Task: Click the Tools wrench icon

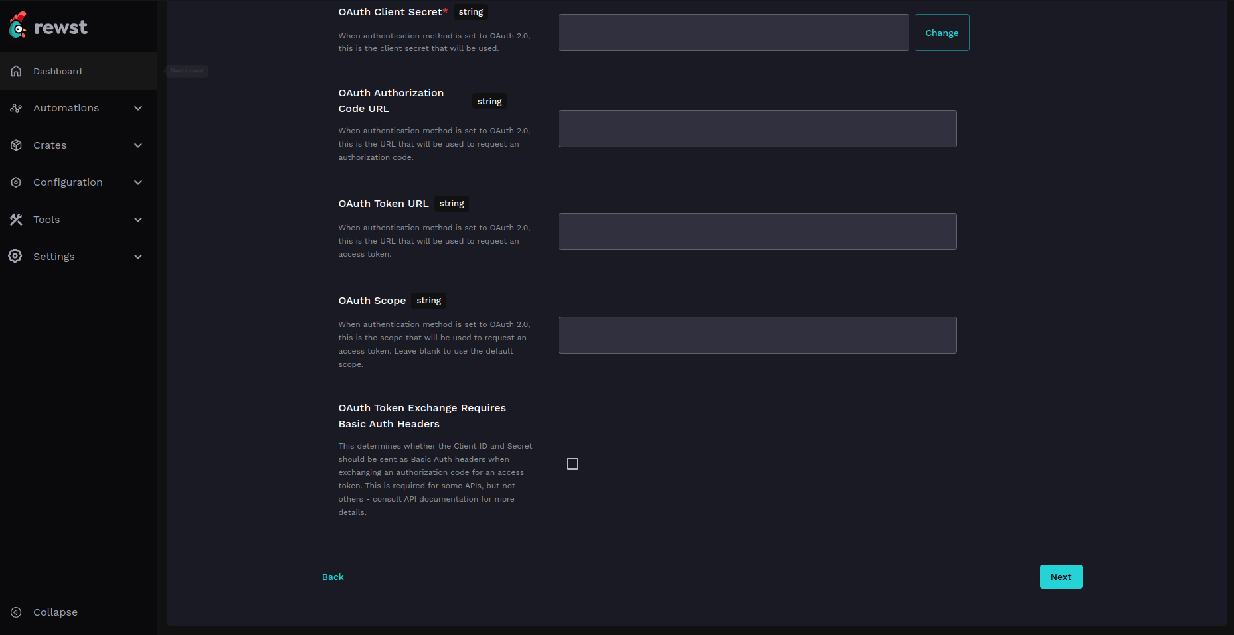Action: (17, 220)
